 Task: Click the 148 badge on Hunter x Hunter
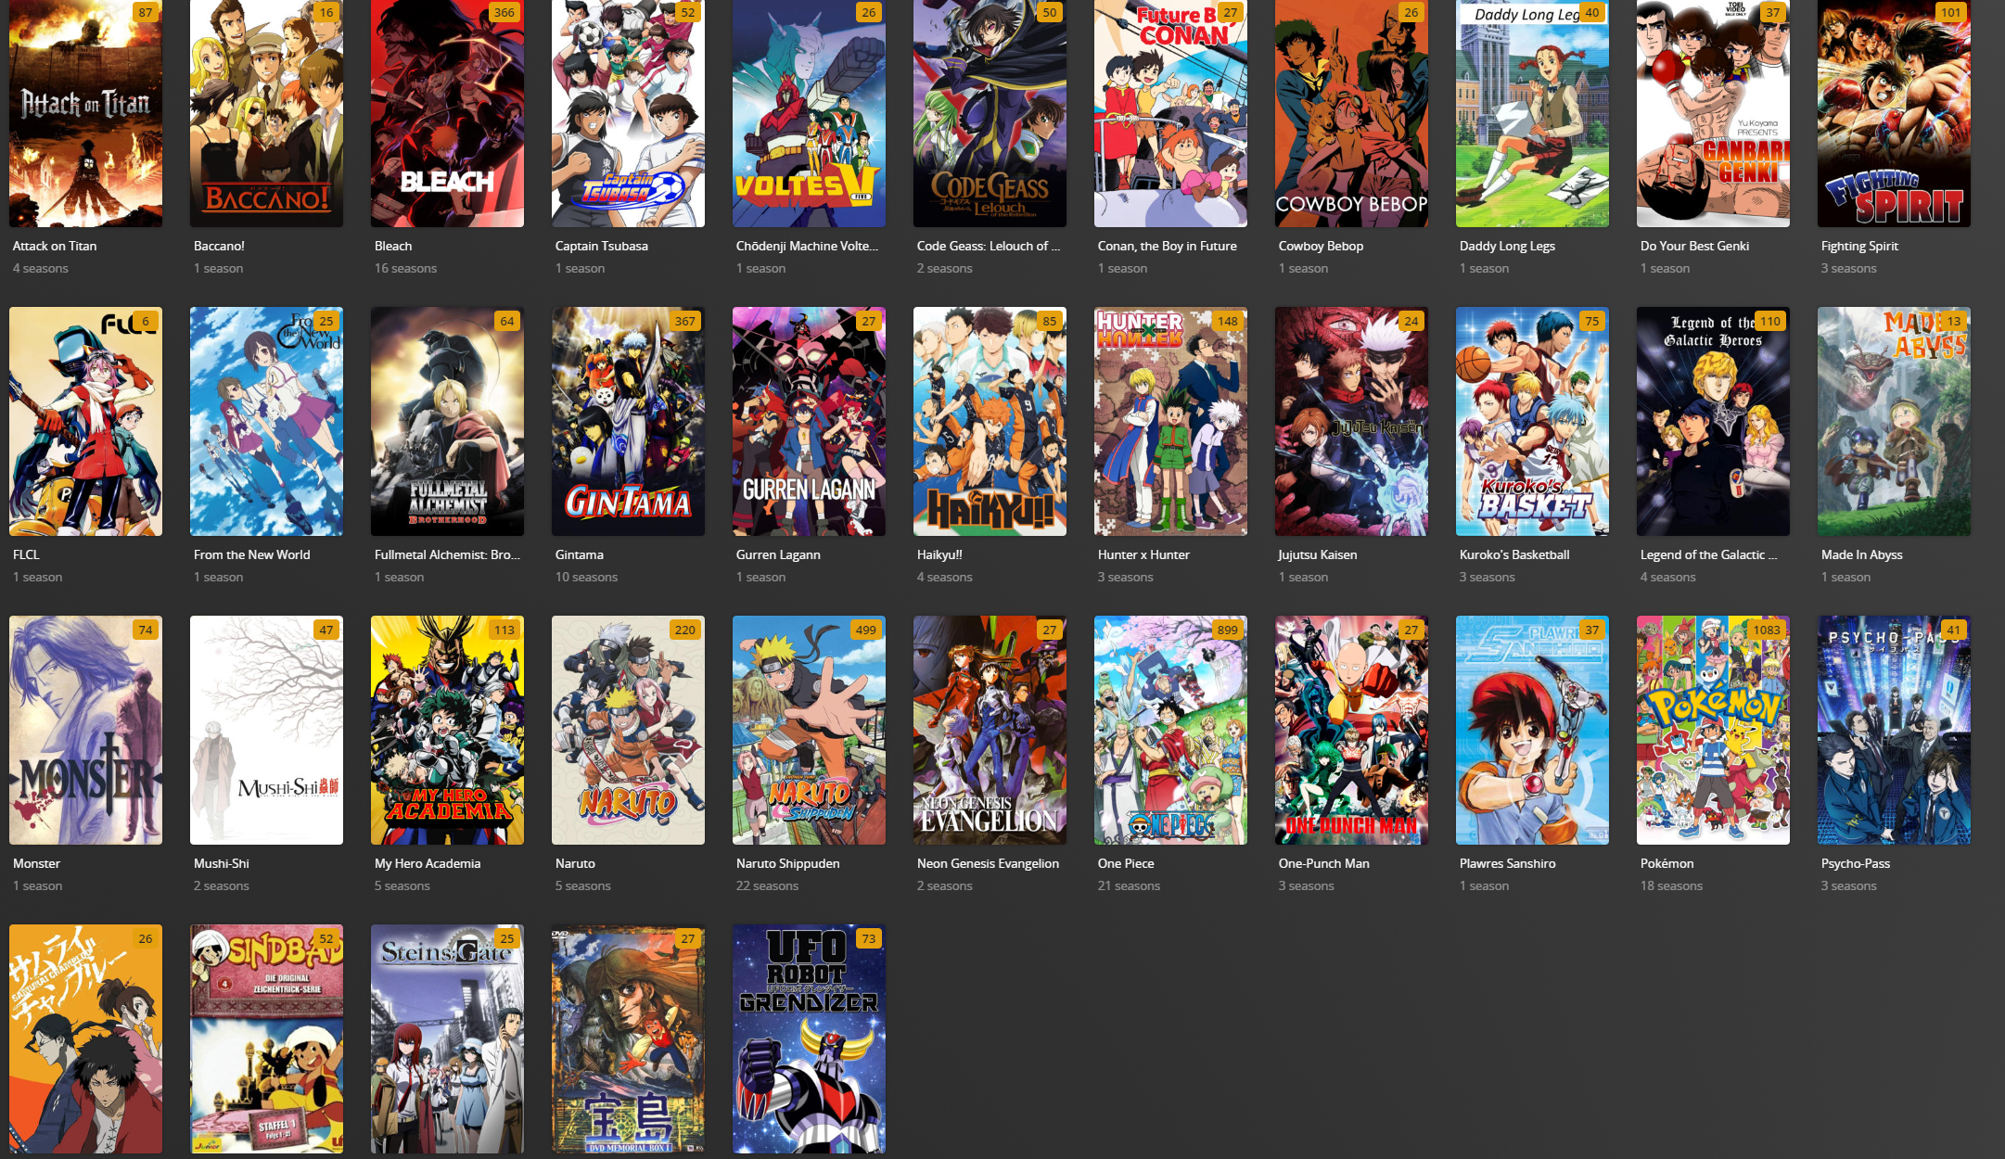1227,321
